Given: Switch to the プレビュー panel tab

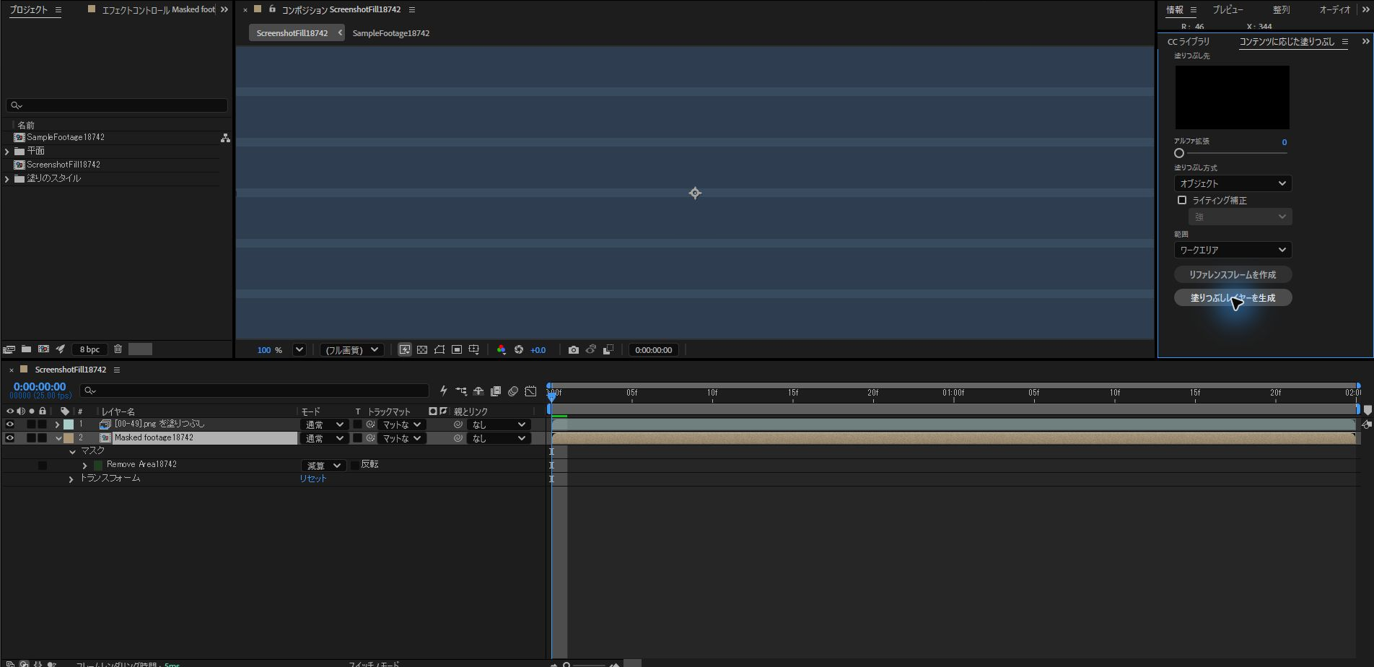Looking at the screenshot, I should pyautogui.click(x=1228, y=10).
